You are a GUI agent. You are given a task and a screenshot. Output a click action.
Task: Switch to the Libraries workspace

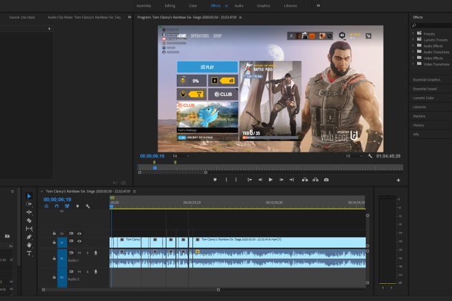290,5
